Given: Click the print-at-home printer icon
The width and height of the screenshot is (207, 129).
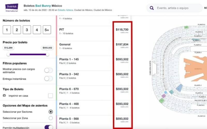Looking at the screenshot, I should tap(4, 96).
